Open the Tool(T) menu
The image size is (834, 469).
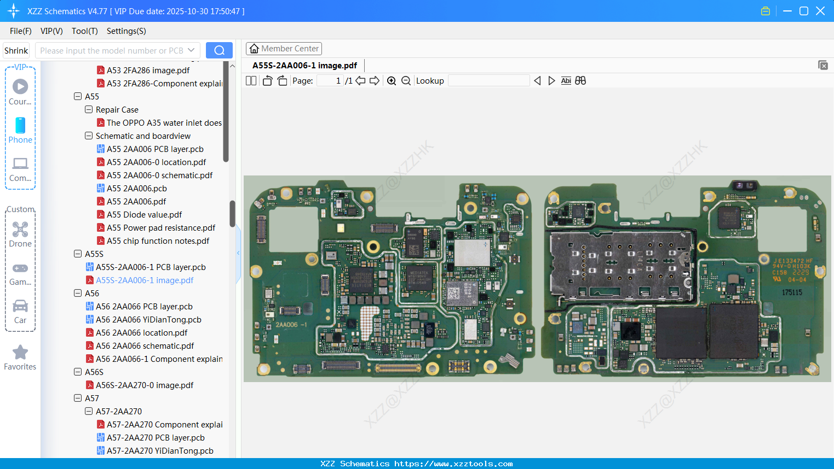(85, 31)
